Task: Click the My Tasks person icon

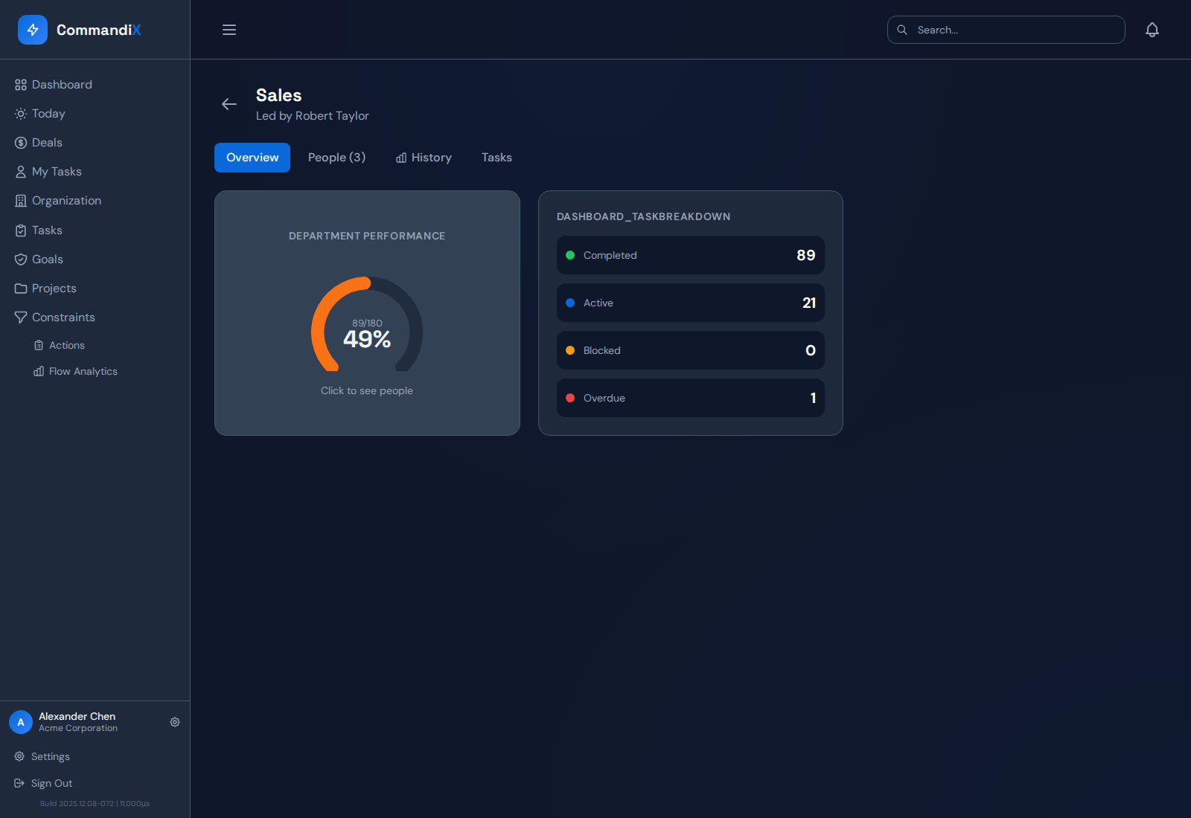Action: pyautogui.click(x=21, y=172)
